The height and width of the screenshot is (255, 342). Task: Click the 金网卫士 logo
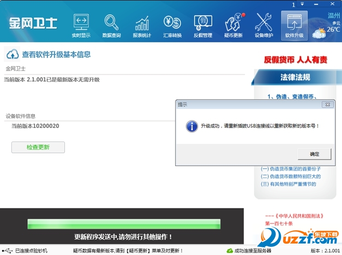[33, 23]
